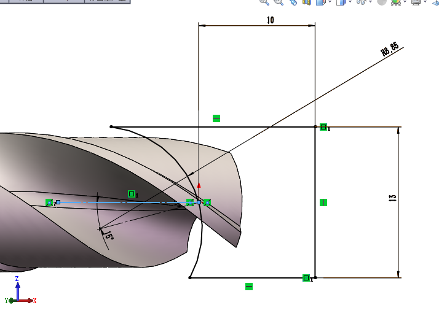
Task: Select the 13 vertical dimension text
Action: coord(393,198)
